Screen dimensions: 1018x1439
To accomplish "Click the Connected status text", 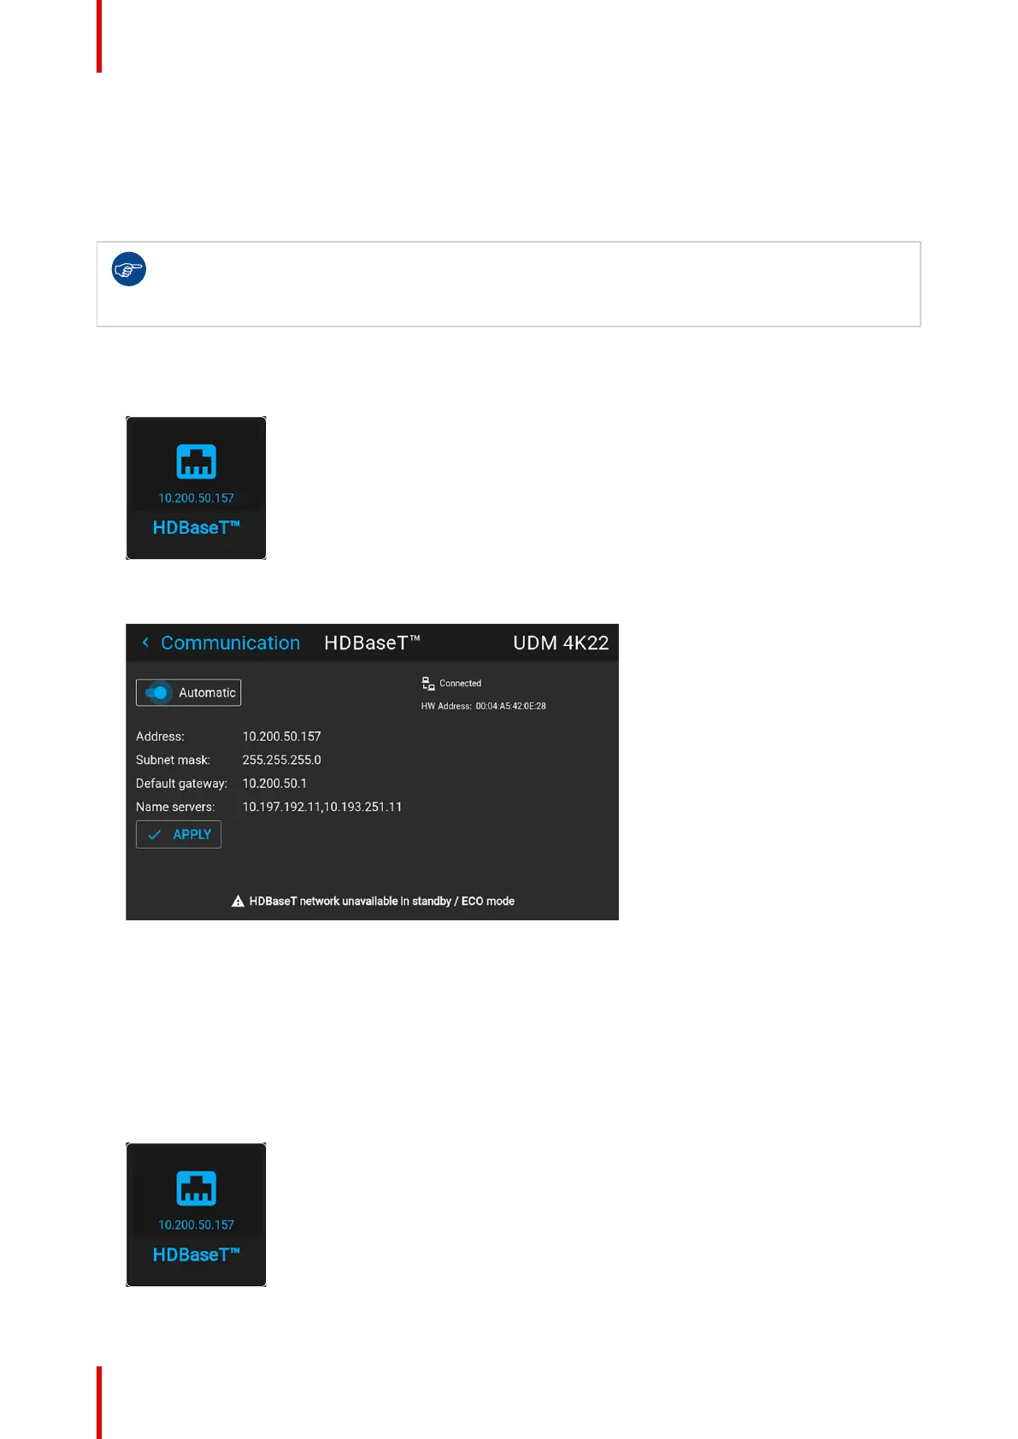I will pos(460,684).
